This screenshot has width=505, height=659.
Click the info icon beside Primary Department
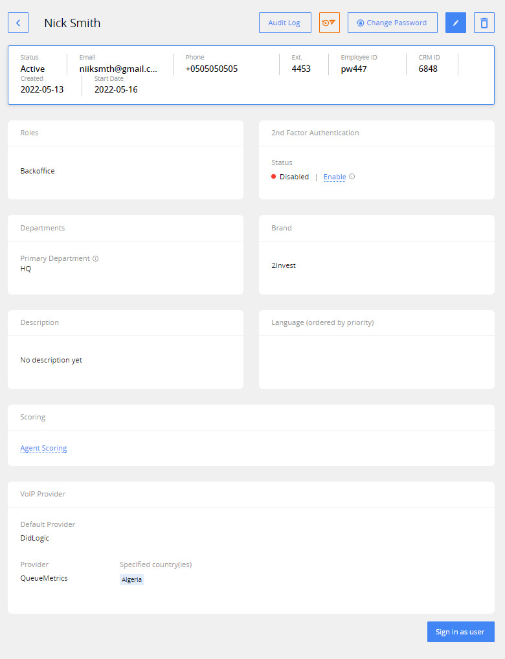[x=96, y=258]
